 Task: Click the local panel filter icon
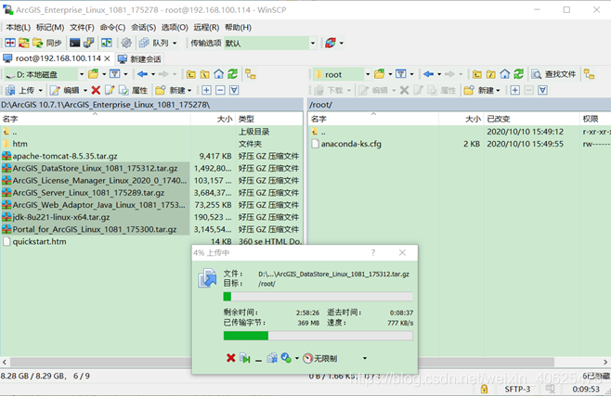point(114,74)
